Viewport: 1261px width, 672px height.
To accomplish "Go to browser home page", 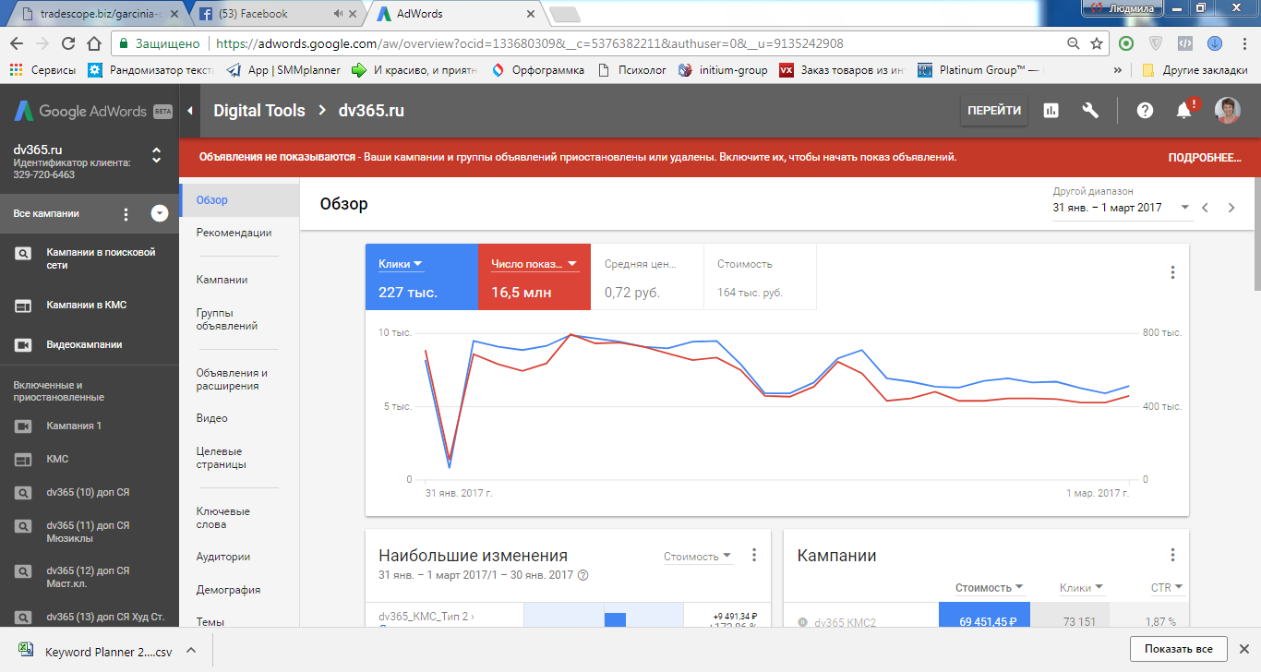I will [x=93, y=43].
